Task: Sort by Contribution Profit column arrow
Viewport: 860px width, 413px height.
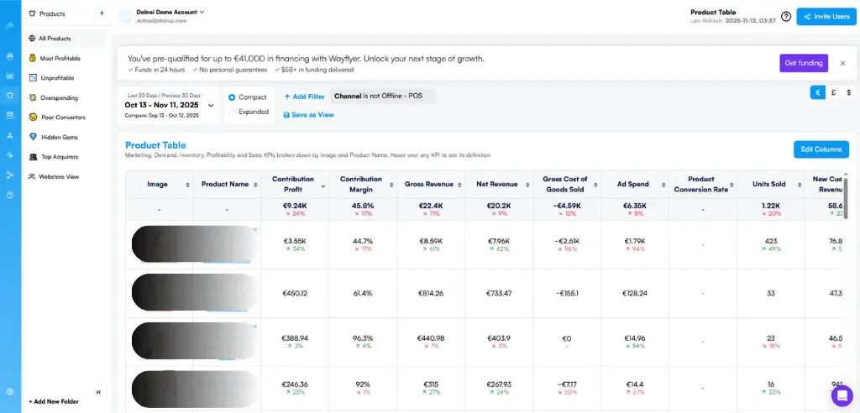Action: tap(323, 187)
